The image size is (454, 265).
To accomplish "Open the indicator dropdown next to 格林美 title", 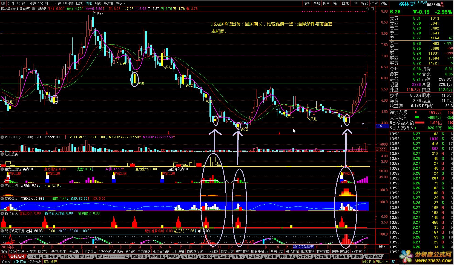I will pos(33,9).
